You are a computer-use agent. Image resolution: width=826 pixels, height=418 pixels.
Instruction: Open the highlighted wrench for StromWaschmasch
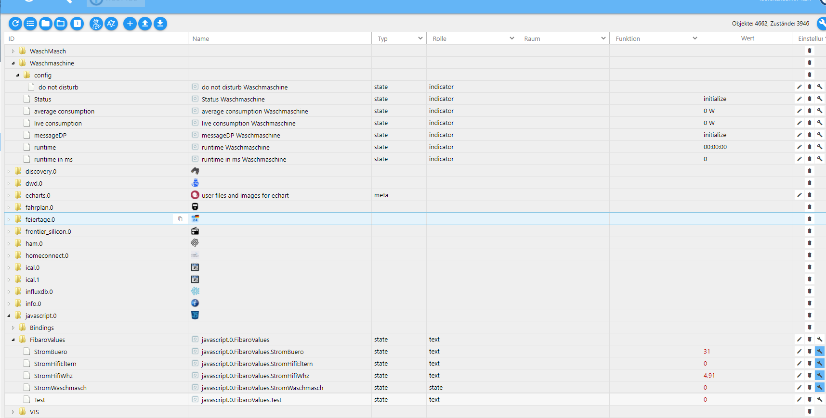click(x=820, y=388)
